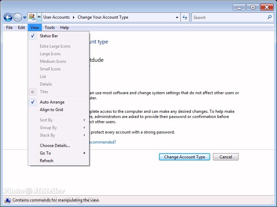This screenshot has height=207, width=277.
Task: Click the search magnifier icon
Action: tap(269, 17)
